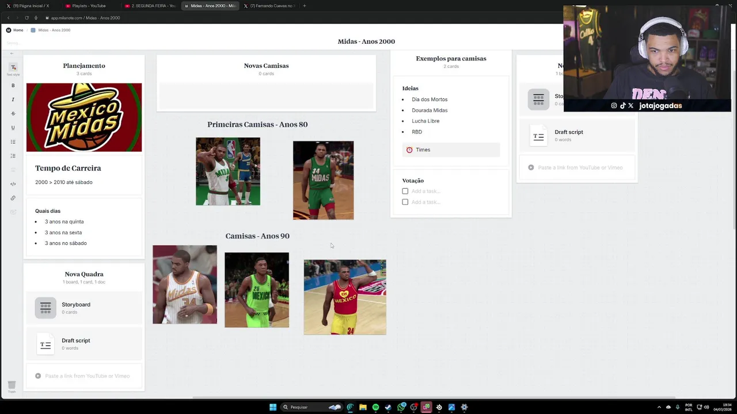The width and height of the screenshot is (737, 414).
Task: Click the Nova Quadra column title
Action: (84, 274)
